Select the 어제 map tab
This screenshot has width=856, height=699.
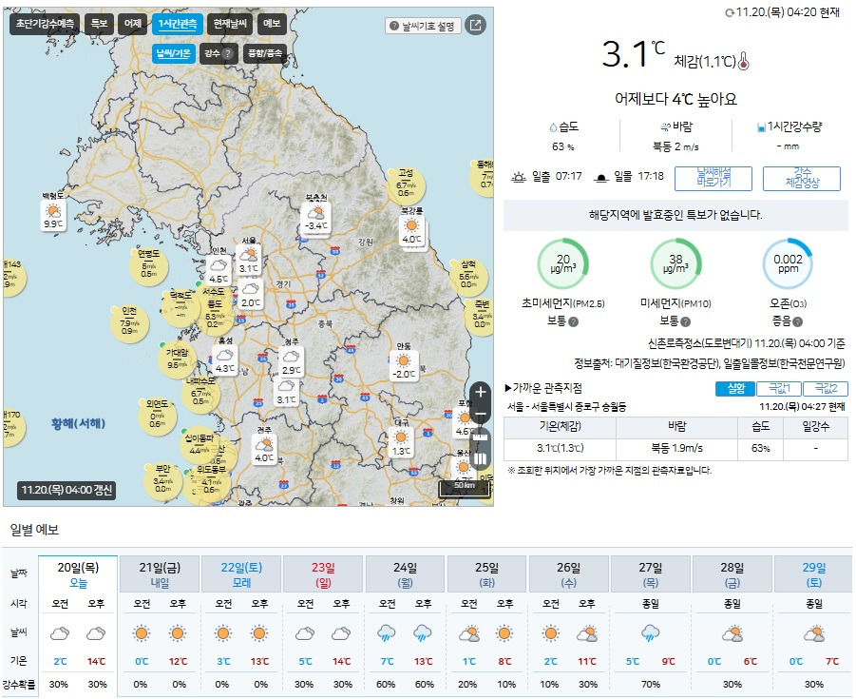click(x=133, y=24)
